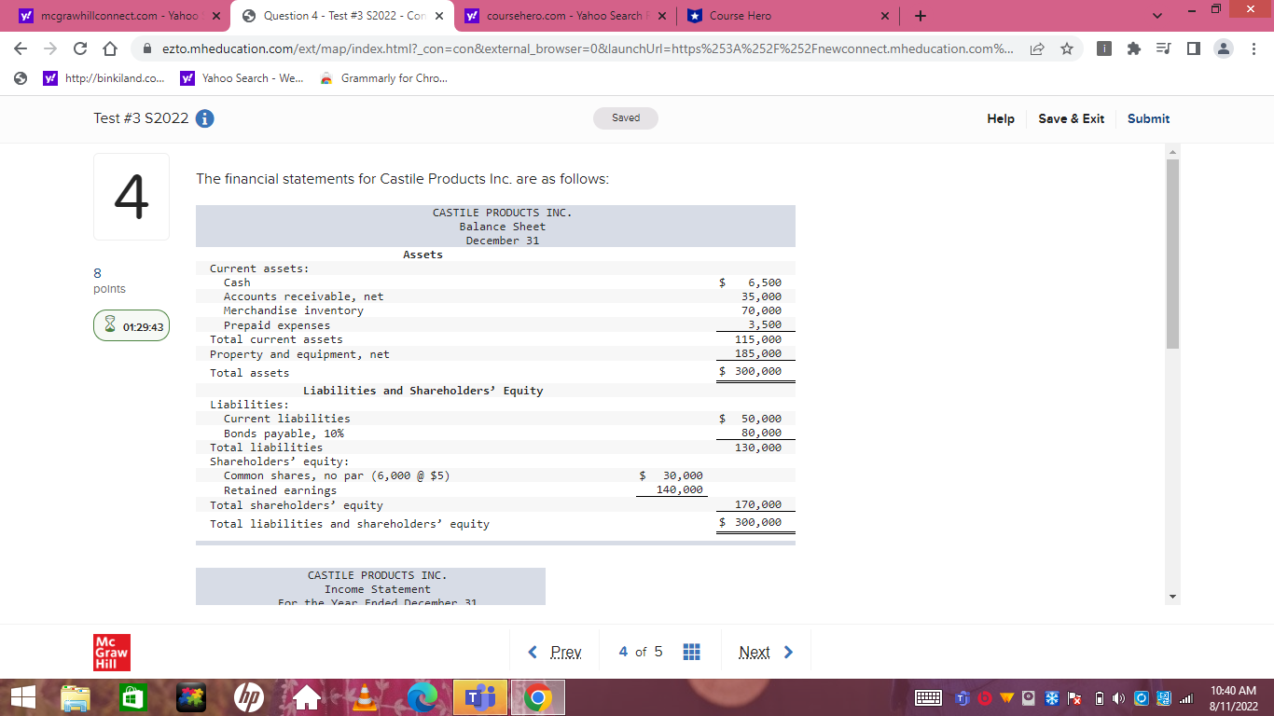Switch to the Course Hero tab

coord(788,16)
